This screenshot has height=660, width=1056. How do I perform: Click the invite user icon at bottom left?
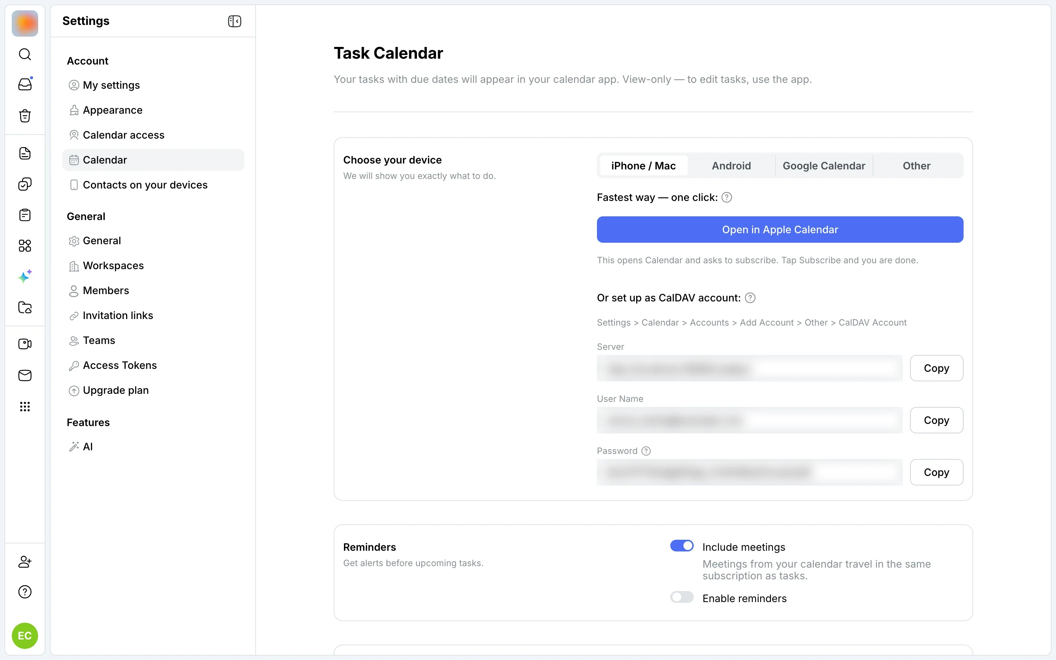[25, 561]
